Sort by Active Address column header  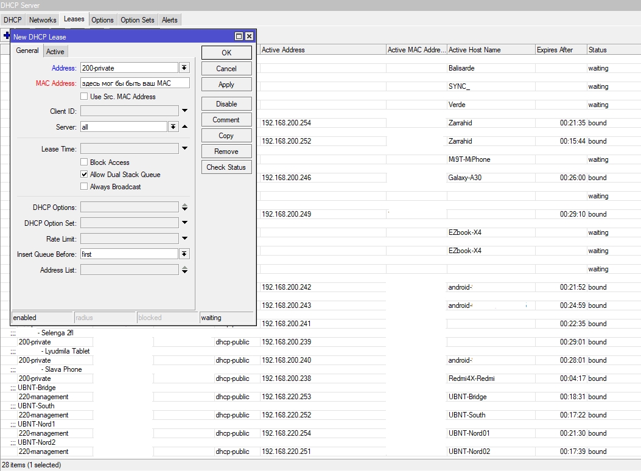(323, 50)
